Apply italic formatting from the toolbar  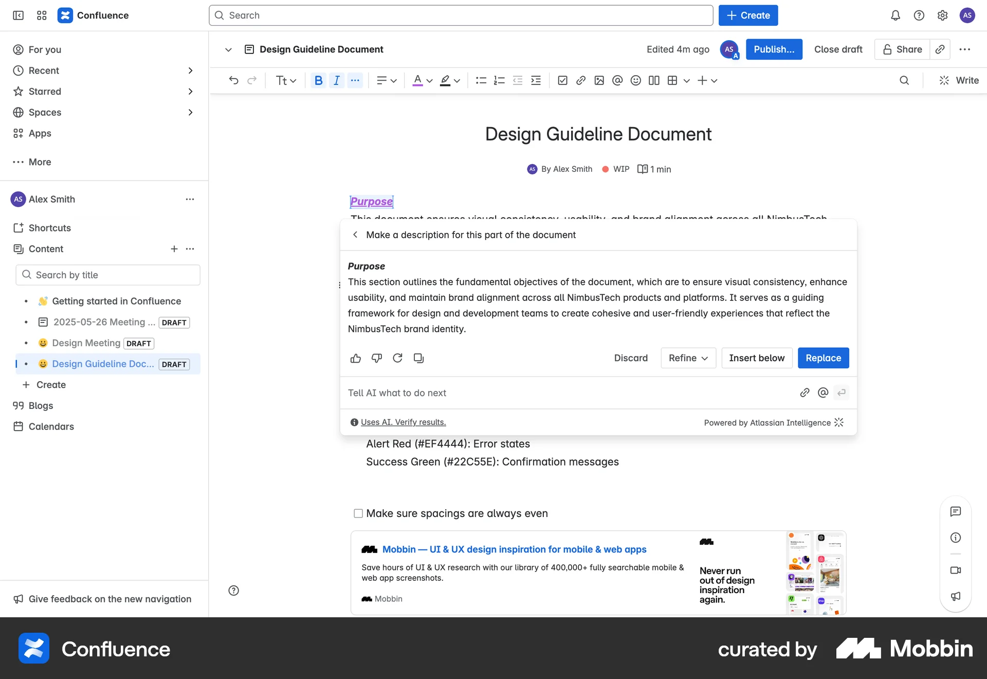(x=337, y=80)
